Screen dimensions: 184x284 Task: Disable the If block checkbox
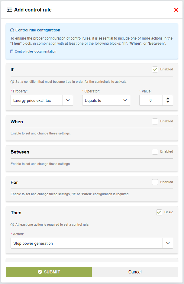click(x=155, y=69)
